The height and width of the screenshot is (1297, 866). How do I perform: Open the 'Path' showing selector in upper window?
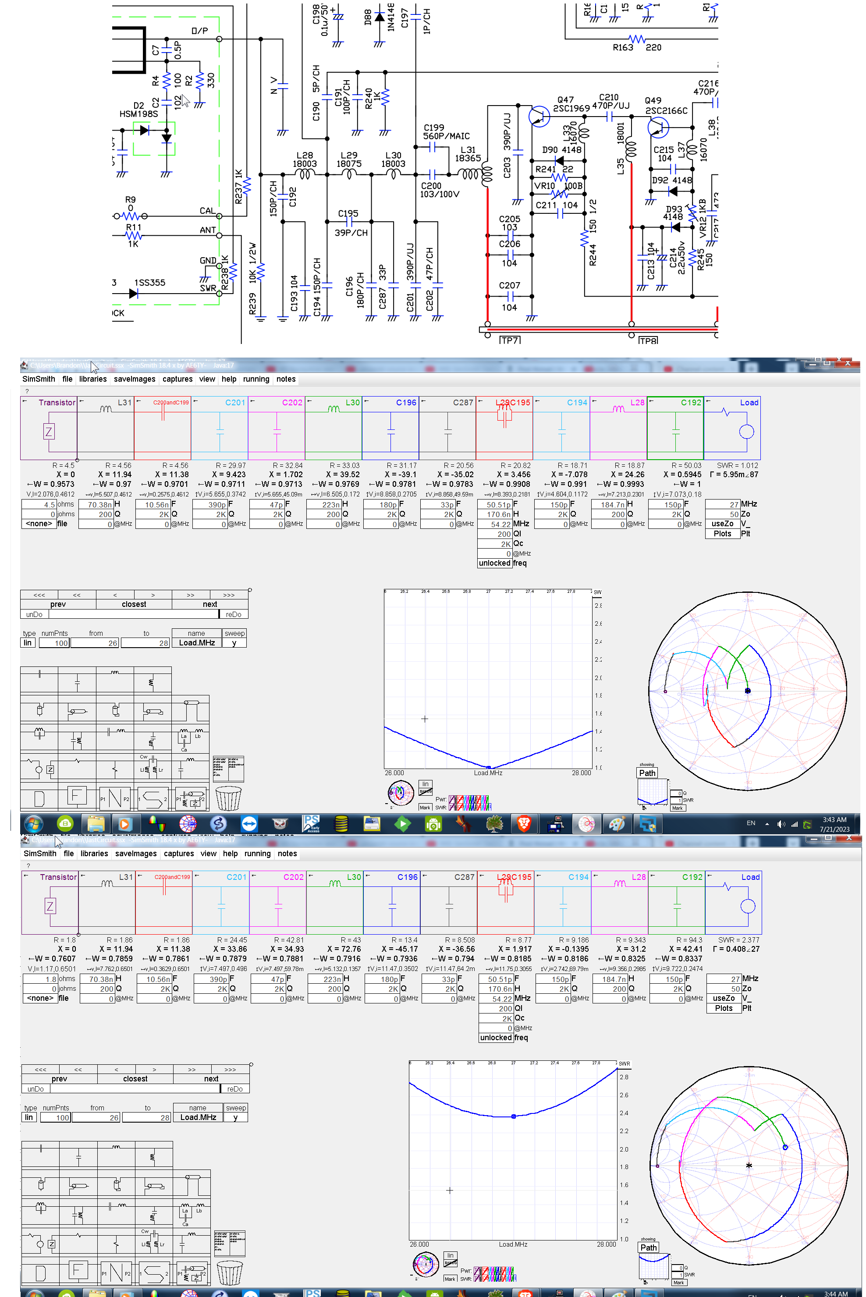coord(647,773)
